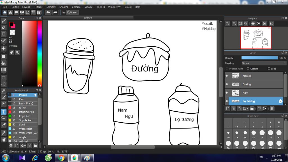Viewport: 288px width, 162px height.
Task: Click the Navigator rotate right icon
Action: (264, 24)
